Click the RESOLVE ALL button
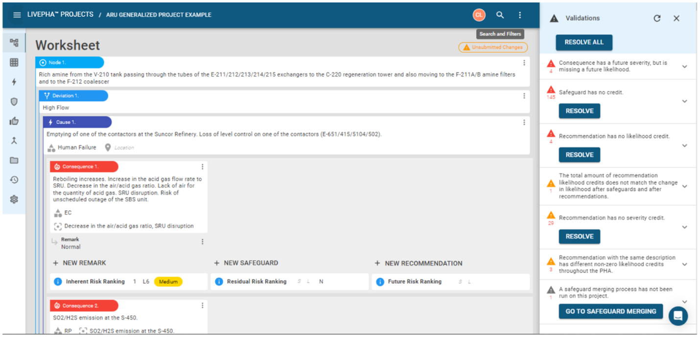This screenshot has width=700, height=337. [583, 42]
